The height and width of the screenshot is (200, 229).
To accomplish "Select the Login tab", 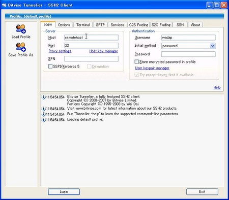I will [x=48, y=24].
